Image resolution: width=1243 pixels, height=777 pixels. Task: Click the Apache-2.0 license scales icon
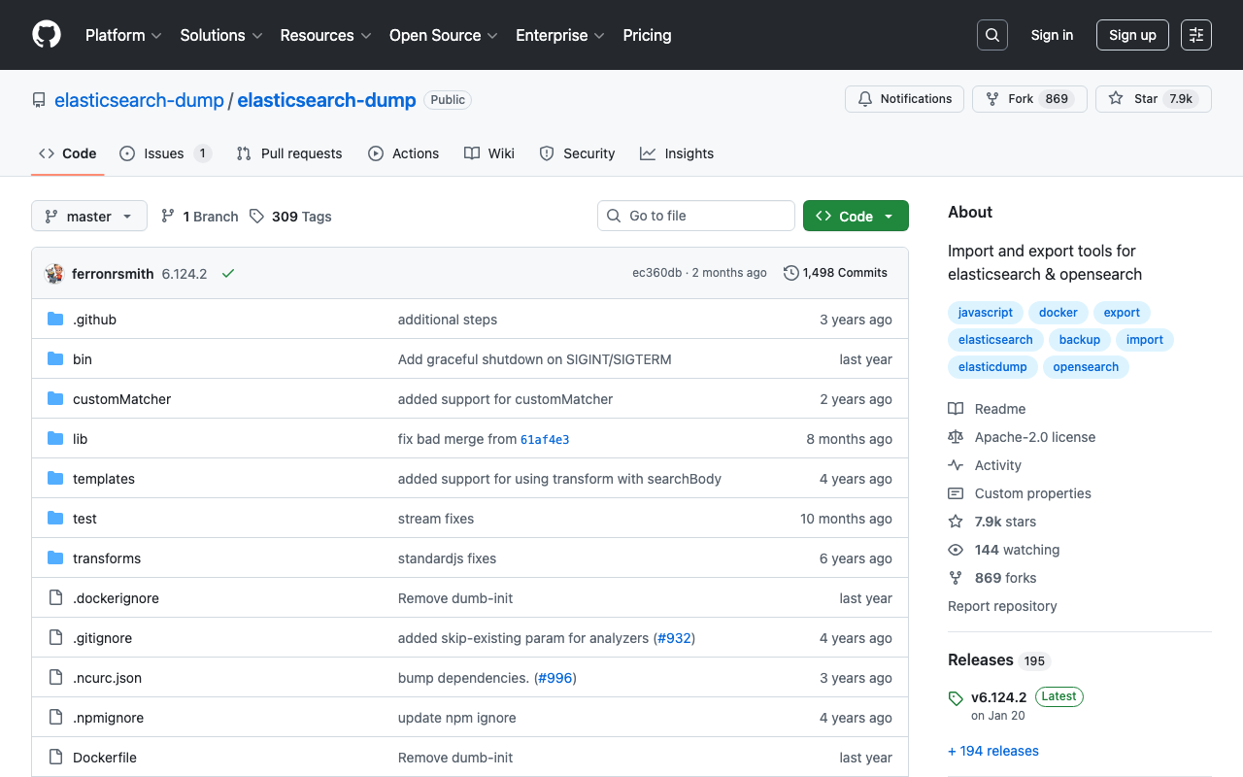[x=956, y=436]
